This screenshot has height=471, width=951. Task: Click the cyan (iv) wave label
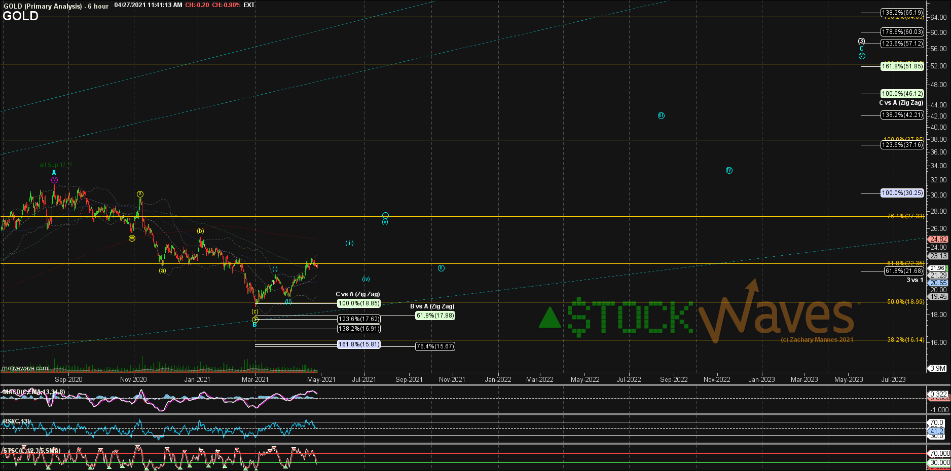coord(365,279)
